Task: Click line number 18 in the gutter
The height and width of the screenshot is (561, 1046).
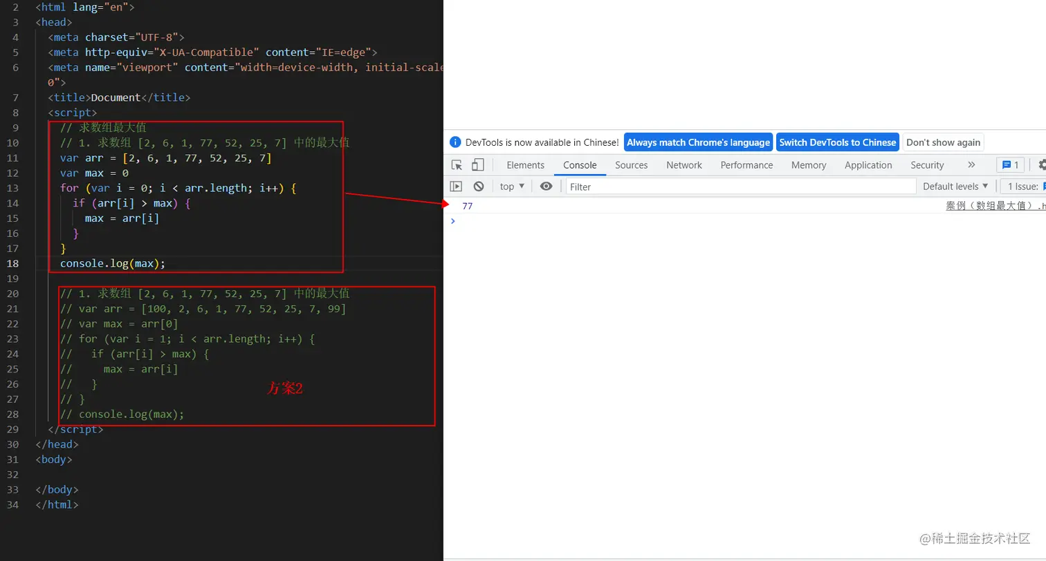Action: coord(13,264)
